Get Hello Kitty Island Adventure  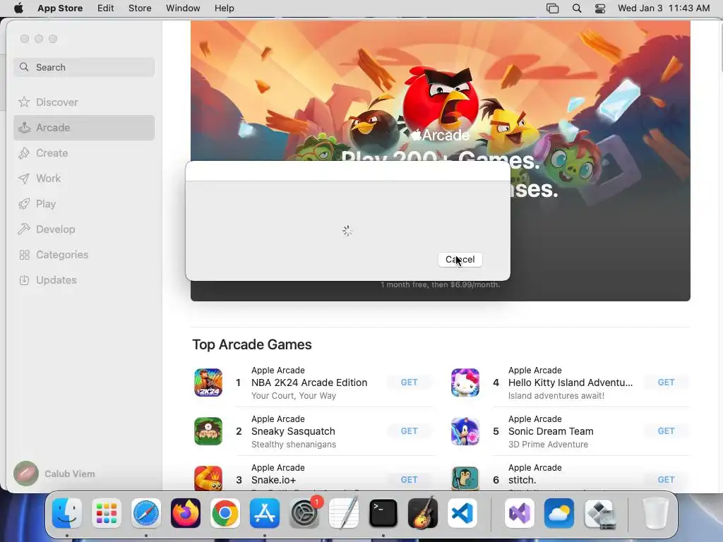tap(666, 383)
